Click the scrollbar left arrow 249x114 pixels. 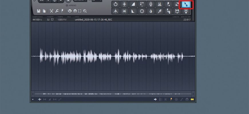[33, 94]
